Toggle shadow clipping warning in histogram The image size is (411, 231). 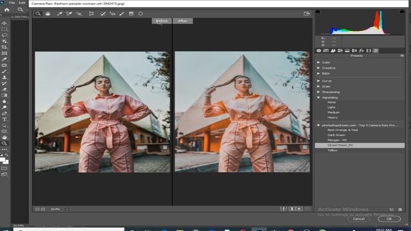[318, 12]
